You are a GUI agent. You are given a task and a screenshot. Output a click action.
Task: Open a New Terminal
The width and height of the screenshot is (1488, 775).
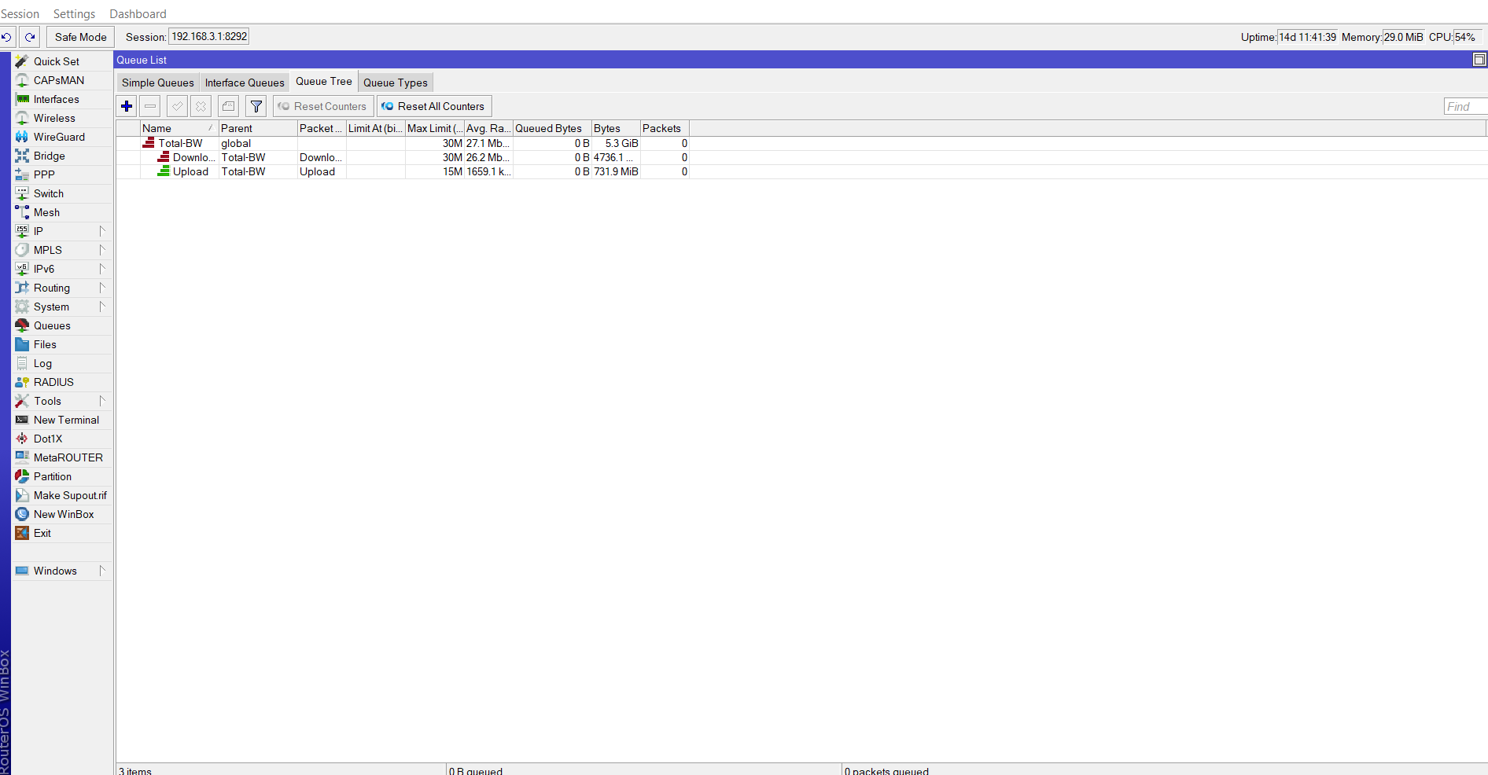64,419
